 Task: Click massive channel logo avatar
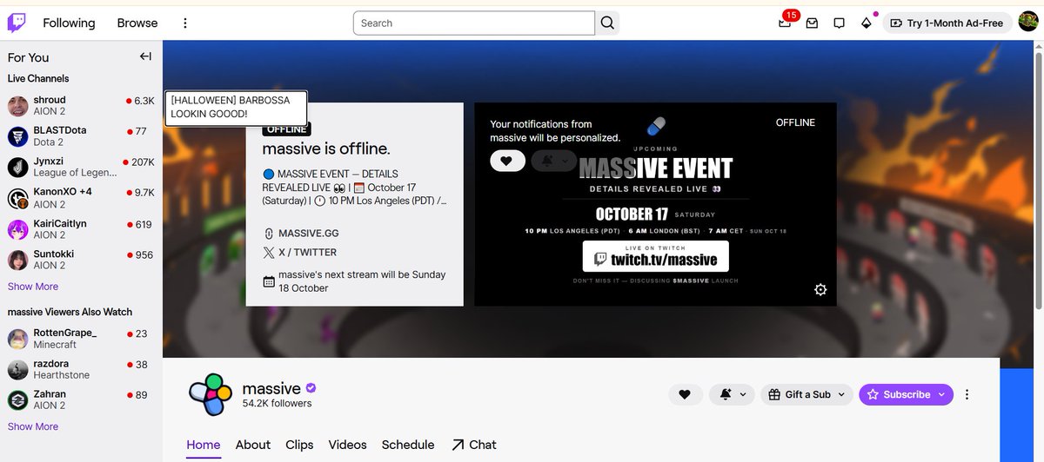(210, 395)
